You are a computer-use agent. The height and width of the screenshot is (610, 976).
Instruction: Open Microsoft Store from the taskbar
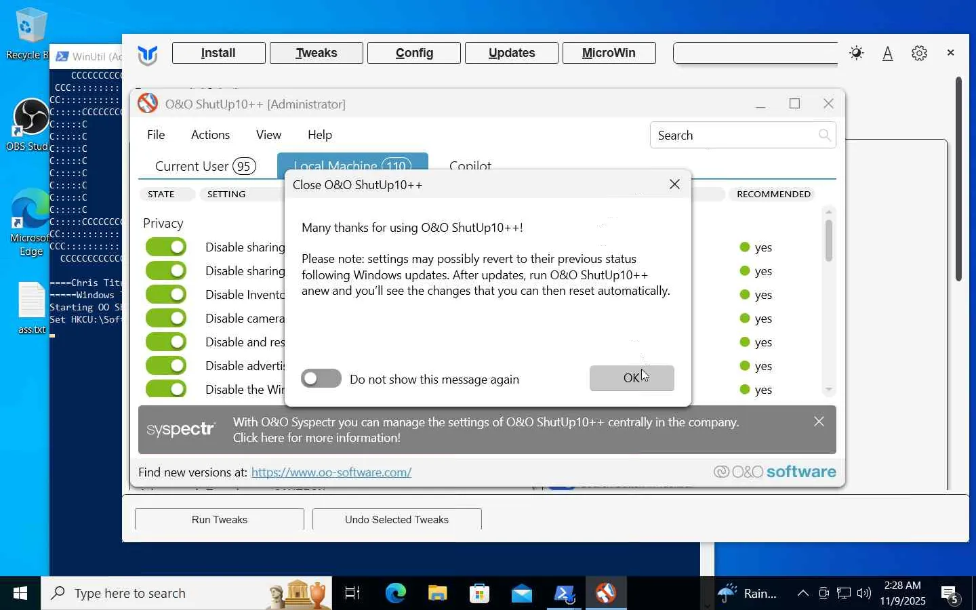(480, 593)
